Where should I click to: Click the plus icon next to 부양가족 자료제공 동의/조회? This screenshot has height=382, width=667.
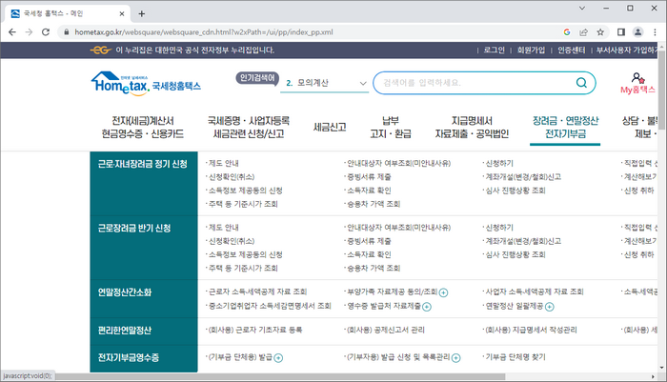443,292
